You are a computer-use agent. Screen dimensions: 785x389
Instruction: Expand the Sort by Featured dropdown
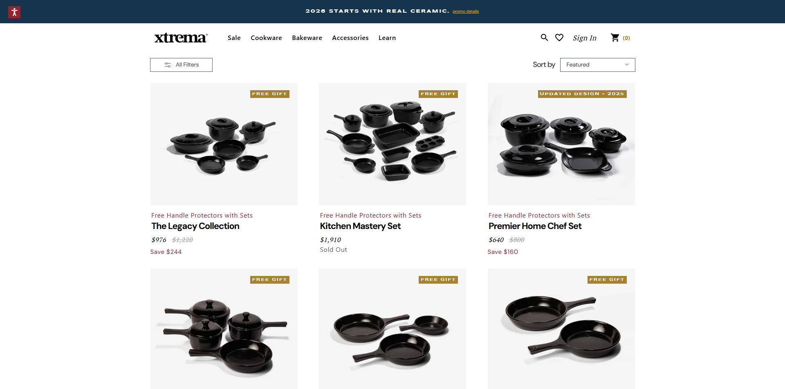[x=597, y=65]
